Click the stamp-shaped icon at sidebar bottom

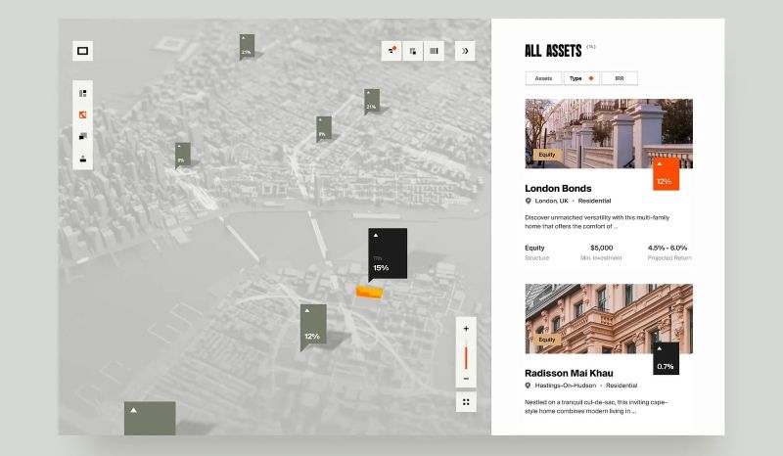click(x=83, y=159)
